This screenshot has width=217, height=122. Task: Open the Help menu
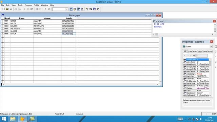pos(52,5)
